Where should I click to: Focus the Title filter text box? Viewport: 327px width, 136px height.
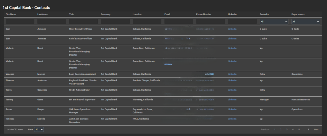[83, 22]
